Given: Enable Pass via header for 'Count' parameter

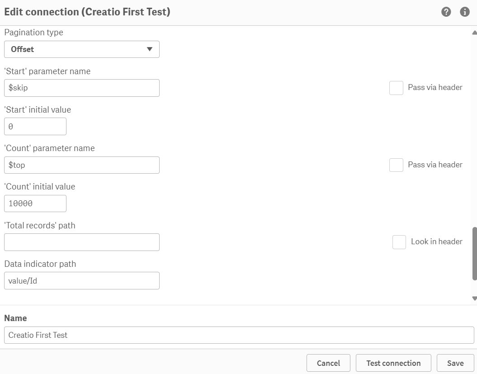Looking at the screenshot, I should click(x=396, y=165).
